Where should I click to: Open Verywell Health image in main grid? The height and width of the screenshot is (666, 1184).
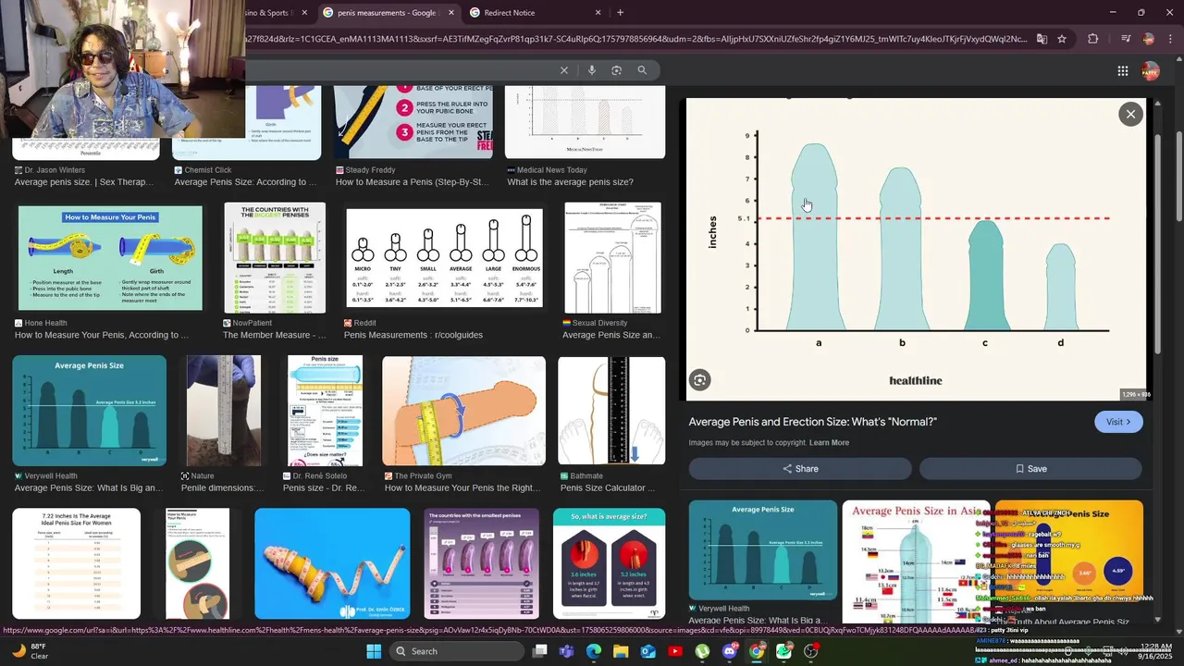point(90,411)
